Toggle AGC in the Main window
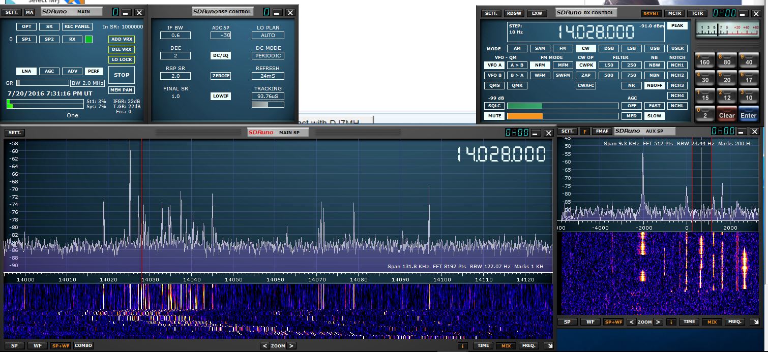768x352 pixels. pyautogui.click(x=49, y=72)
